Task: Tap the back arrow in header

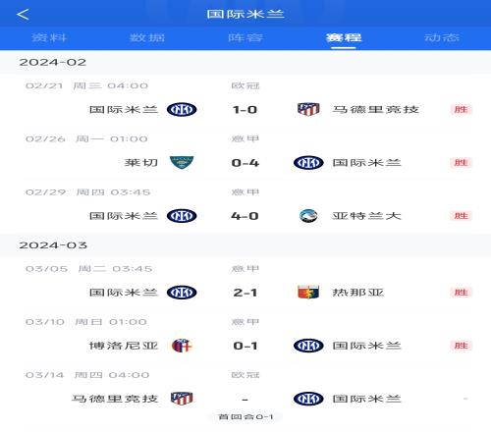Action: (23, 15)
